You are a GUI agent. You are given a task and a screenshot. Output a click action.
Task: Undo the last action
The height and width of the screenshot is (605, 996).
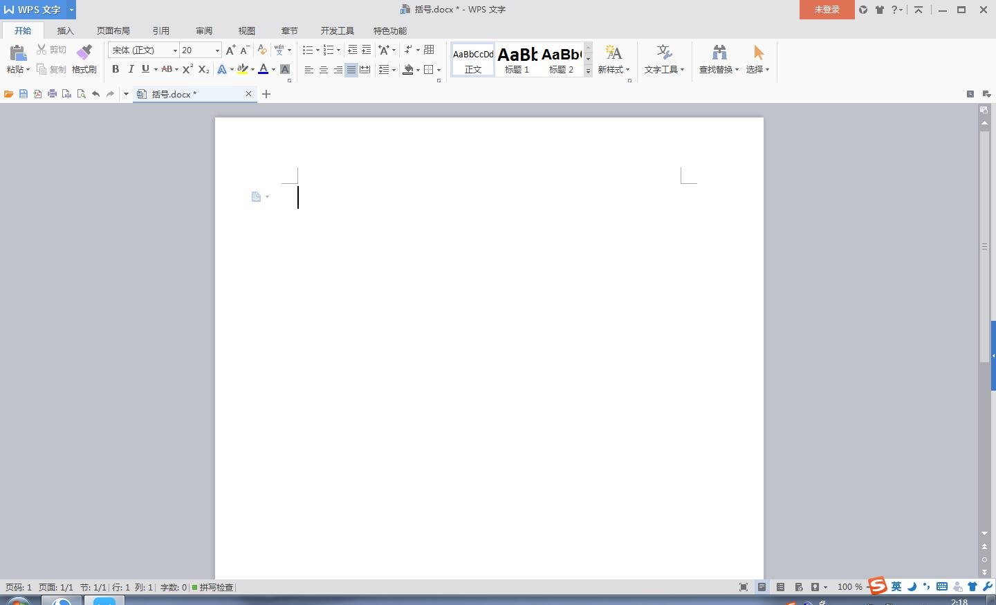point(95,94)
